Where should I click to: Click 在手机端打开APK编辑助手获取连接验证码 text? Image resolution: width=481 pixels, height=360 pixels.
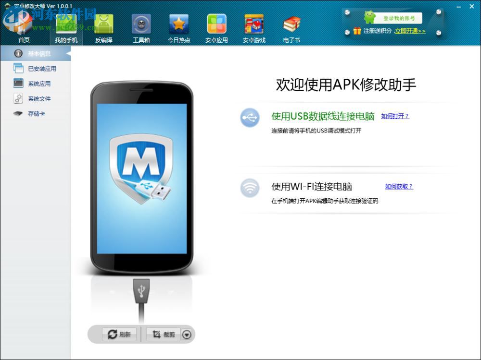tap(325, 201)
